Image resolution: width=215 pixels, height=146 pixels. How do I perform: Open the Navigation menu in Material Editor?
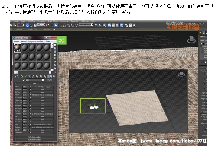click(32, 41)
